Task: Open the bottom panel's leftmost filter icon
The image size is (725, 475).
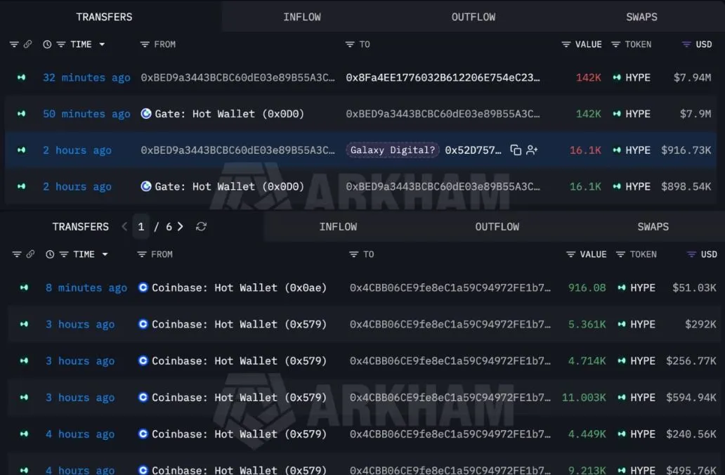Action: click(17, 254)
